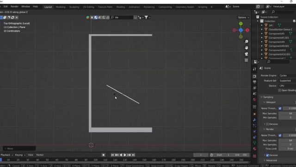296x167 pixels.
Task: Toggle the first select mode box icon
Action: point(1,18)
